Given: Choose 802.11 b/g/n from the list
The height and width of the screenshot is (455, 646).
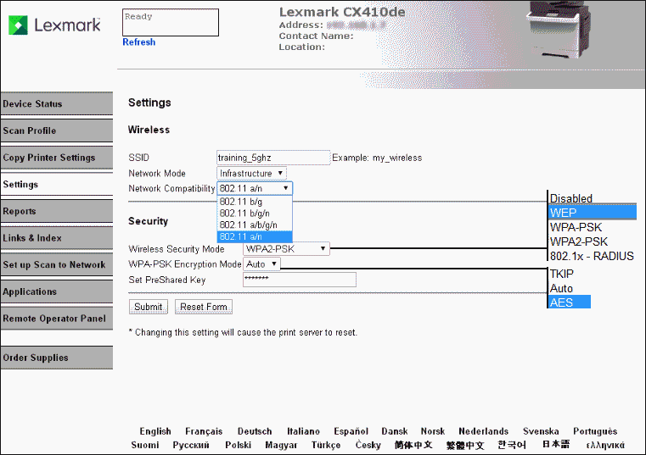Looking at the screenshot, I should click(255, 214).
